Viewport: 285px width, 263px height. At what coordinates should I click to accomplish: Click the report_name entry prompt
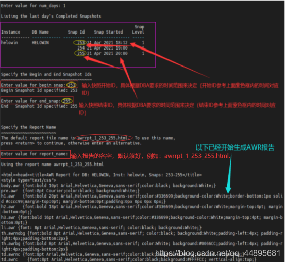(x=35, y=154)
